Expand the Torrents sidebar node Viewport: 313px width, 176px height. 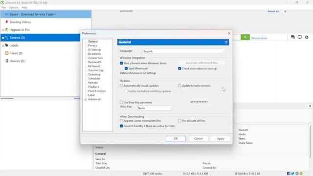3,38
